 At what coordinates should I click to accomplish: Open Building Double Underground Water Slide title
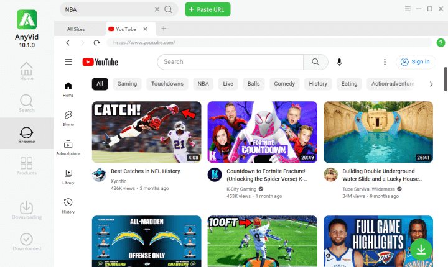click(x=383, y=175)
